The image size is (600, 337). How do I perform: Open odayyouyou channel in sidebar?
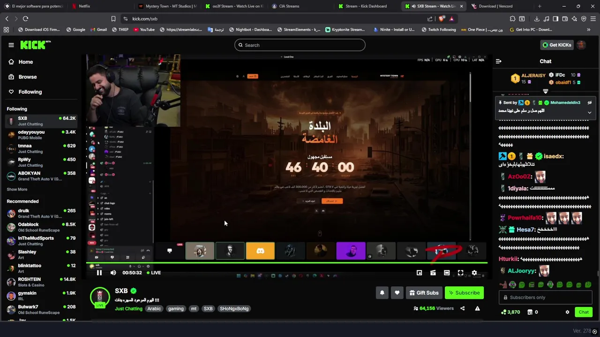pyautogui.click(x=41, y=135)
